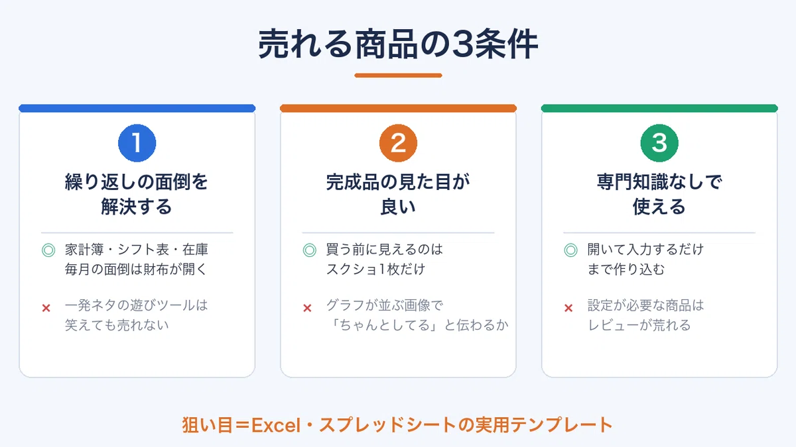Click the orange underline below the title

pos(398,75)
